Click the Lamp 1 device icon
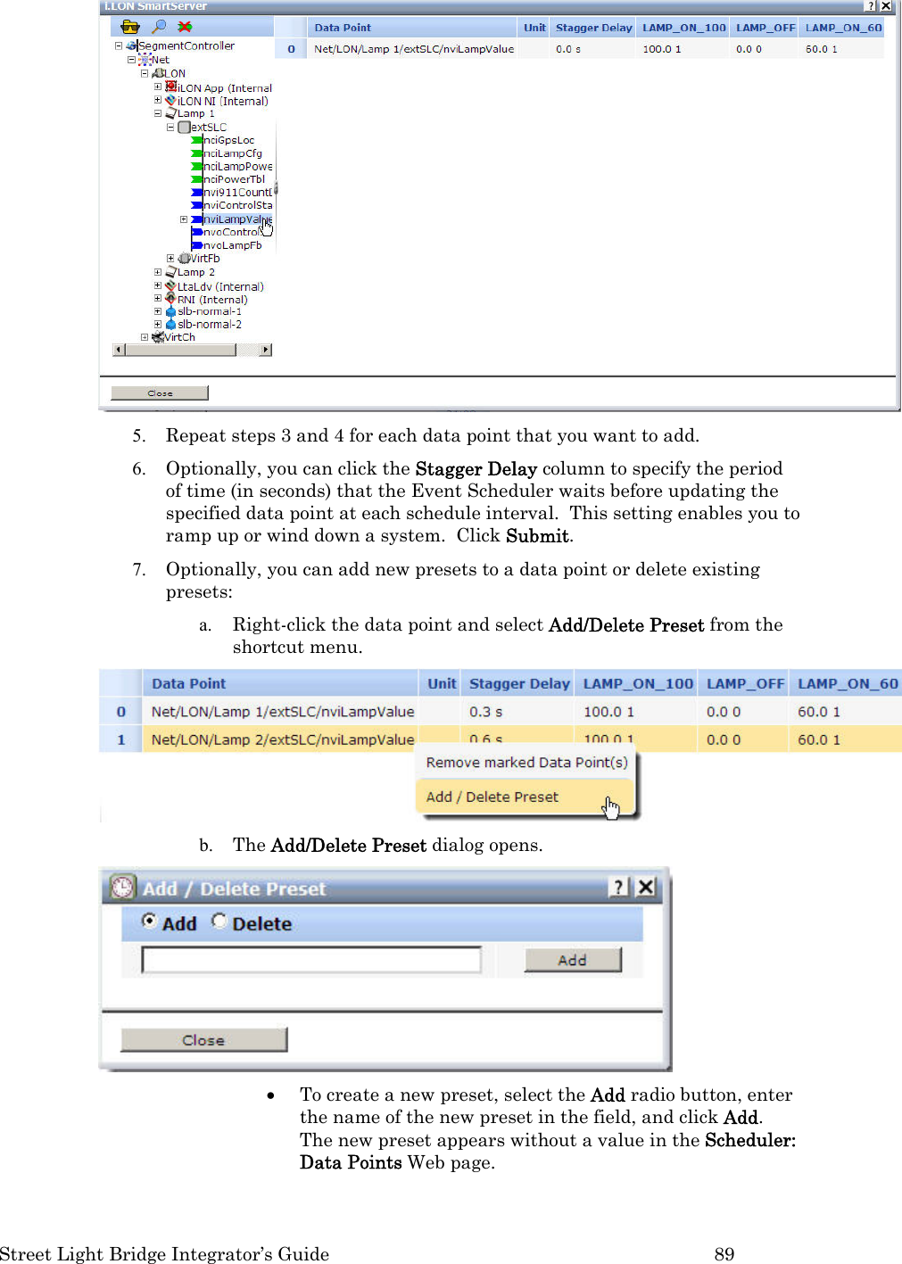This screenshot has height=1264, width=902. 170,113
